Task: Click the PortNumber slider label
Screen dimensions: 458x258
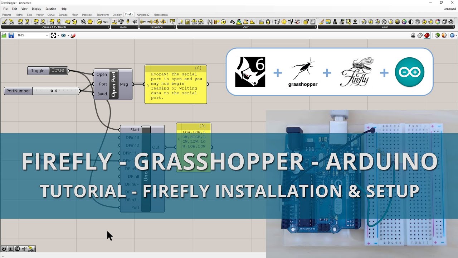Action: [x=18, y=91]
